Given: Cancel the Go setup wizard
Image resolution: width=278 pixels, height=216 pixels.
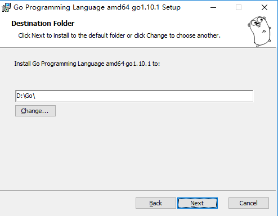Looking at the screenshot, I should pyautogui.click(x=249, y=203).
